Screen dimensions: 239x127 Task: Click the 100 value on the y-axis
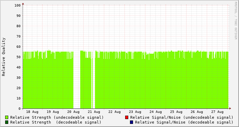click(x=17, y=6)
